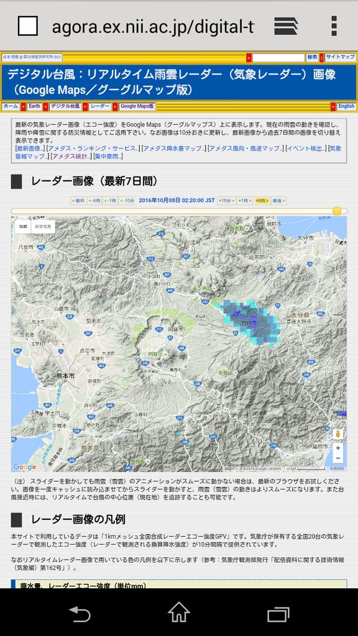This screenshot has width=358, height=636.
Task: Go to デジタル台風 breadcrumb
Action: 65,106
